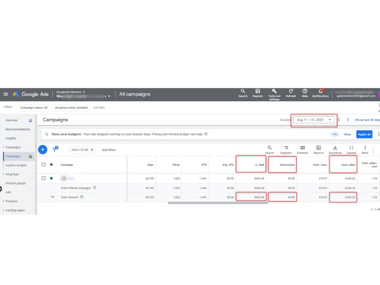Open Auction insights in sidebar
The width and height of the screenshot is (380, 285).
(16, 165)
